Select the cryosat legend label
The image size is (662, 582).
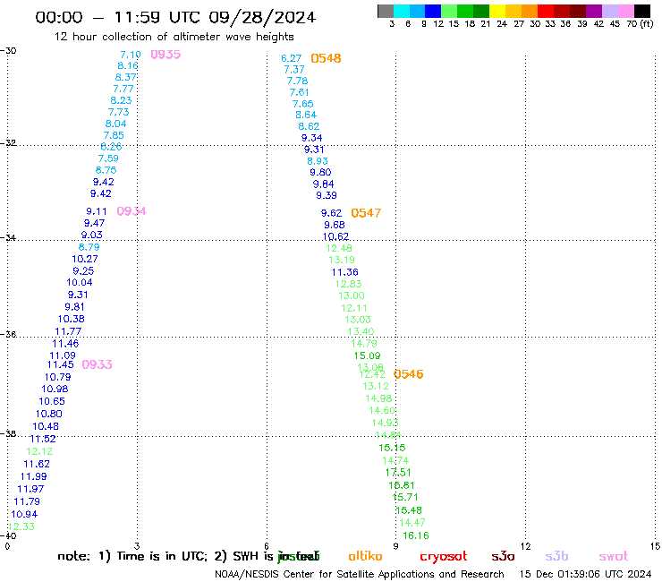(444, 557)
